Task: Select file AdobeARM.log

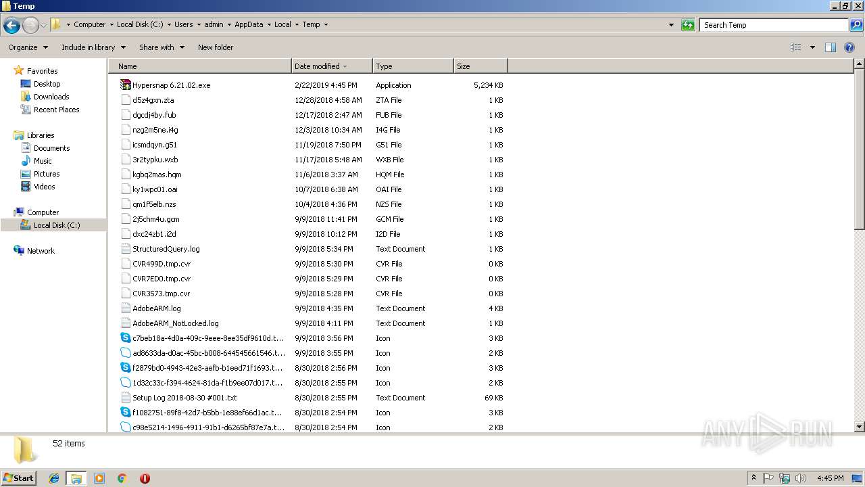Action: [156, 308]
